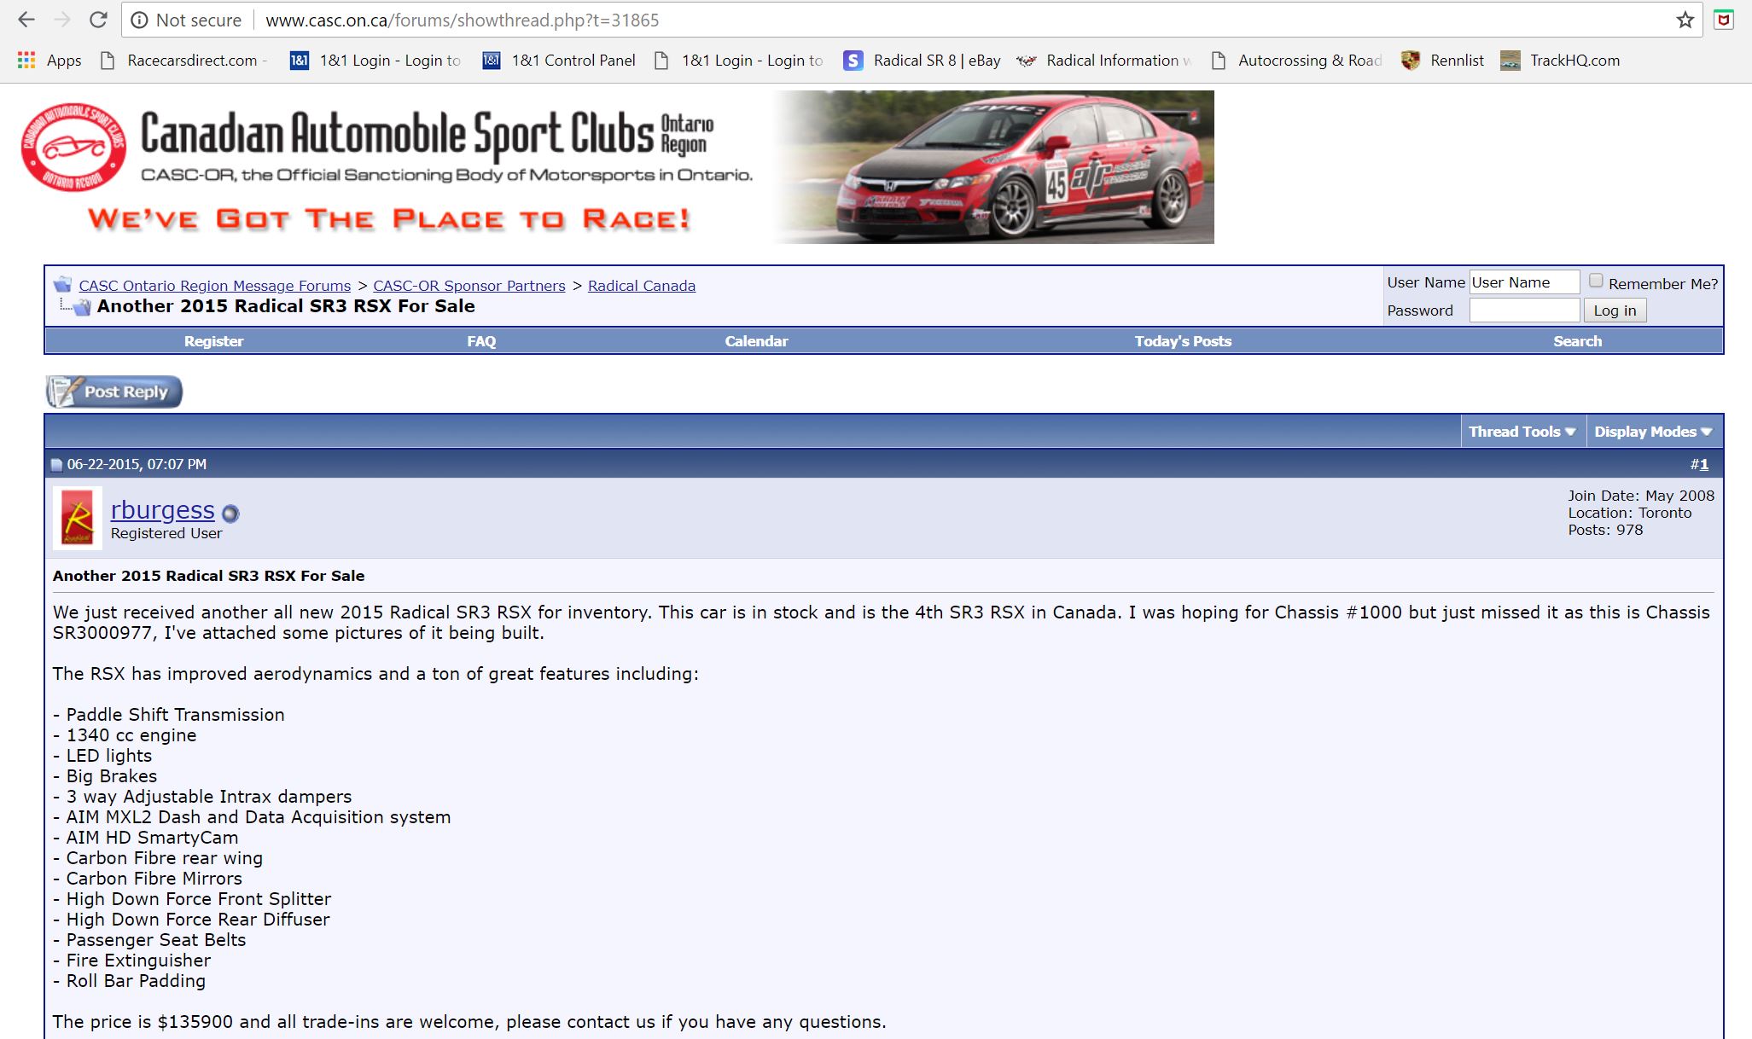Viewport: 1752px width, 1039px height.
Task: Open the Calendar menu item
Action: (757, 341)
